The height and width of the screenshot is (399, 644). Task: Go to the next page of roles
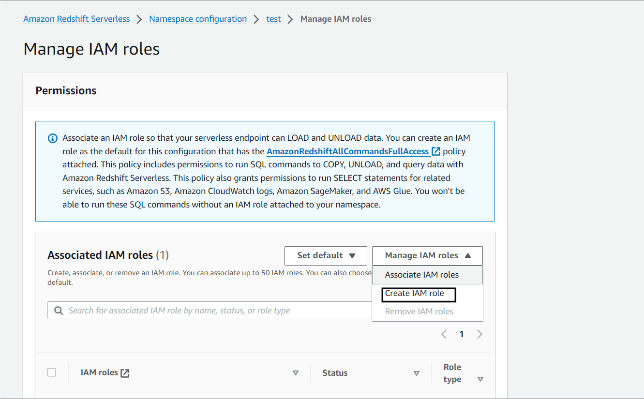coord(479,334)
